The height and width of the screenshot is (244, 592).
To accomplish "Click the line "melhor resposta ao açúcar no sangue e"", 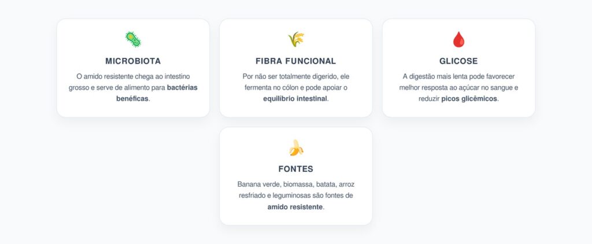I will tap(458, 87).
